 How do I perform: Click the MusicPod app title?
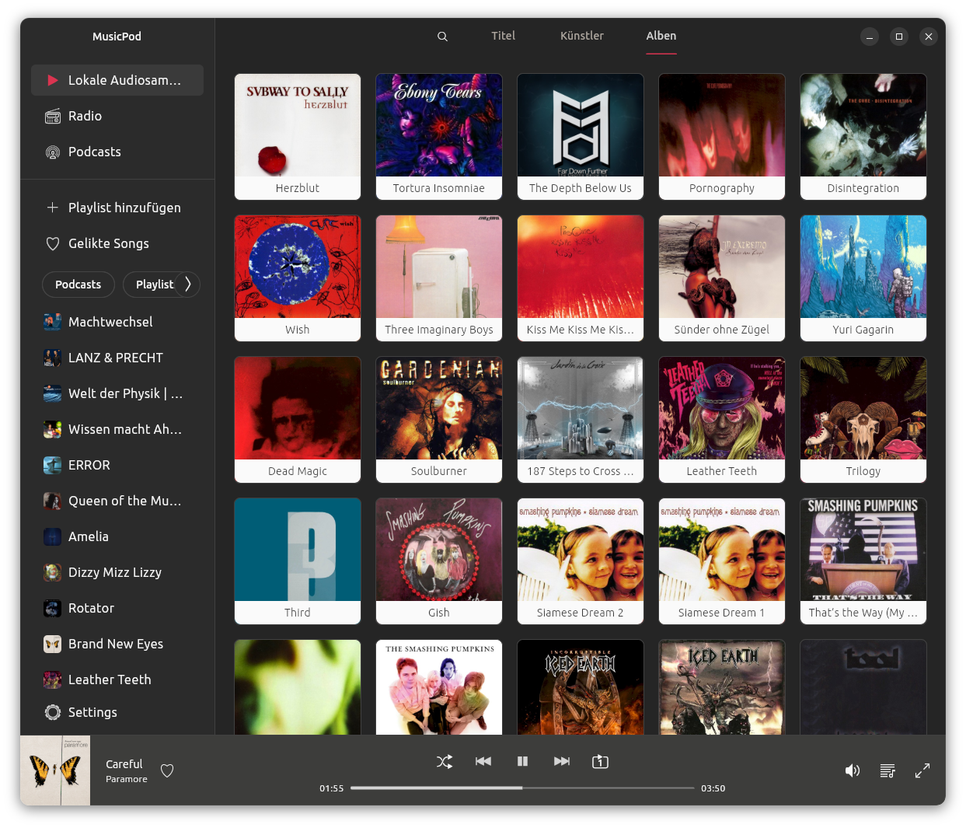click(117, 37)
